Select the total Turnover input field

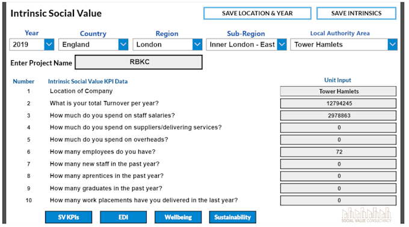pos(338,104)
